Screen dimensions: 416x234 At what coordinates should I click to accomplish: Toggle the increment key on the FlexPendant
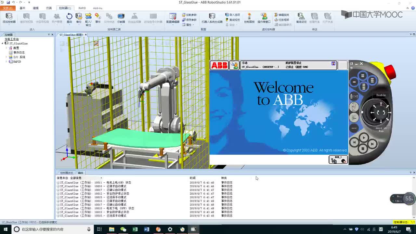coord(354,128)
